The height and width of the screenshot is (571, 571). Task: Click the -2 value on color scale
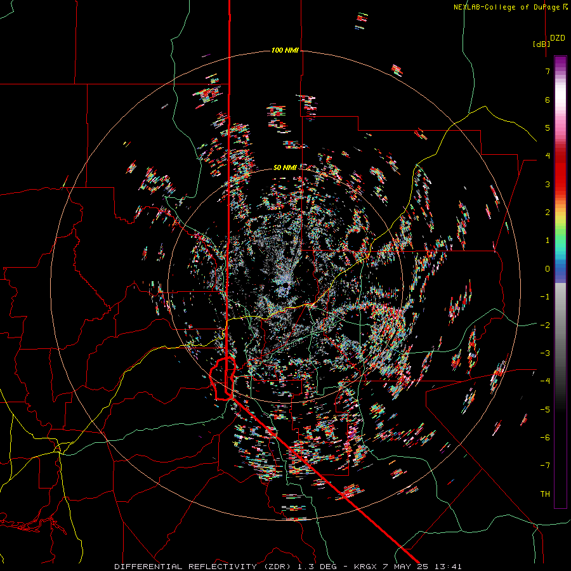[545, 325]
